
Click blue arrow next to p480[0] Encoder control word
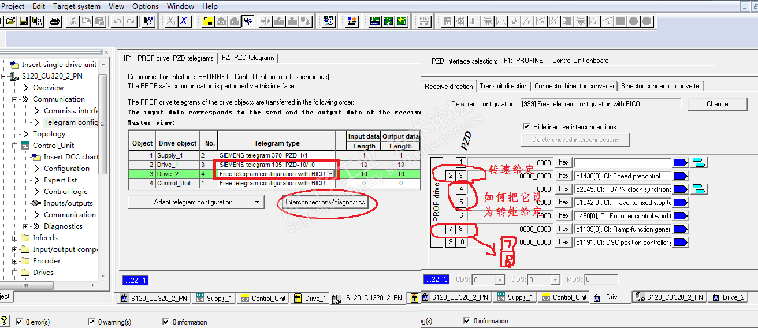click(x=681, y=215)
